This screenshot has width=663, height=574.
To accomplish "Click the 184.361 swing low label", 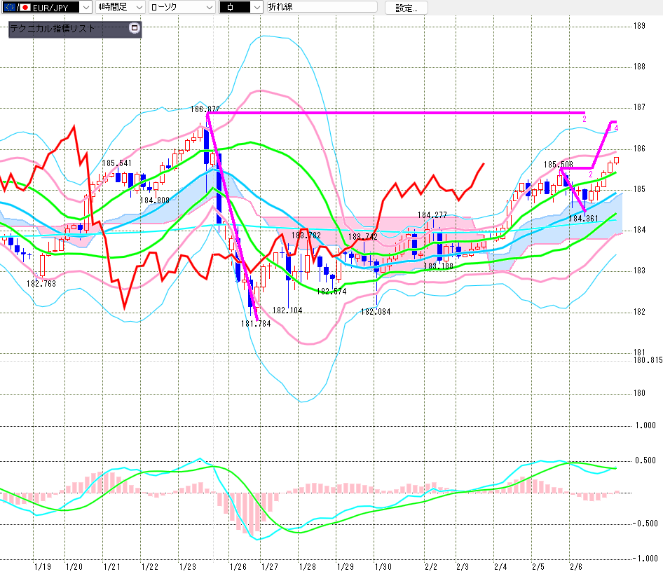I will (x=582, y=219).
